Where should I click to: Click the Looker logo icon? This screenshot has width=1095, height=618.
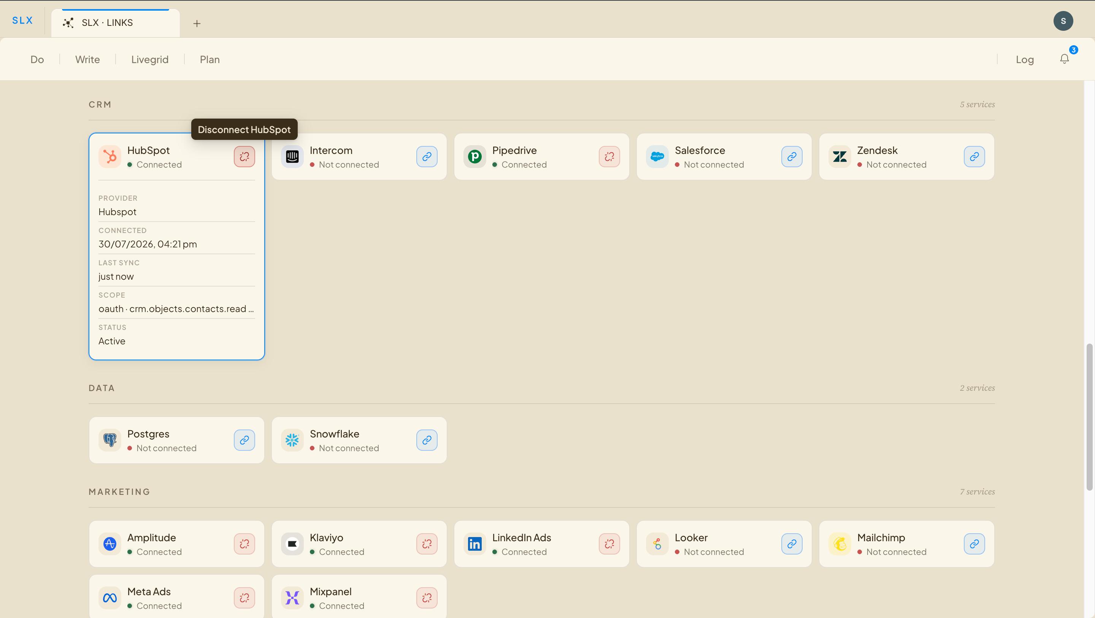pos(657,544)
